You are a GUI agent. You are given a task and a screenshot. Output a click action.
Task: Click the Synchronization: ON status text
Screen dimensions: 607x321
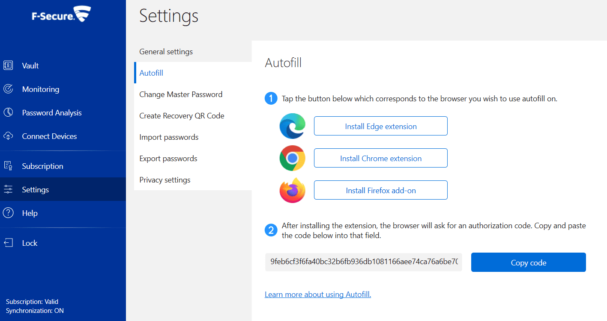coord(35,311)
